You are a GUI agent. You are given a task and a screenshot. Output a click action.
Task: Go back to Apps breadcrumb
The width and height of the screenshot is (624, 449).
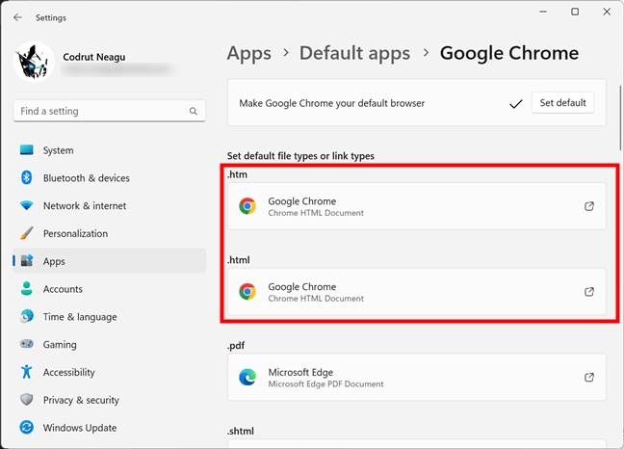[x=248, y=54]
